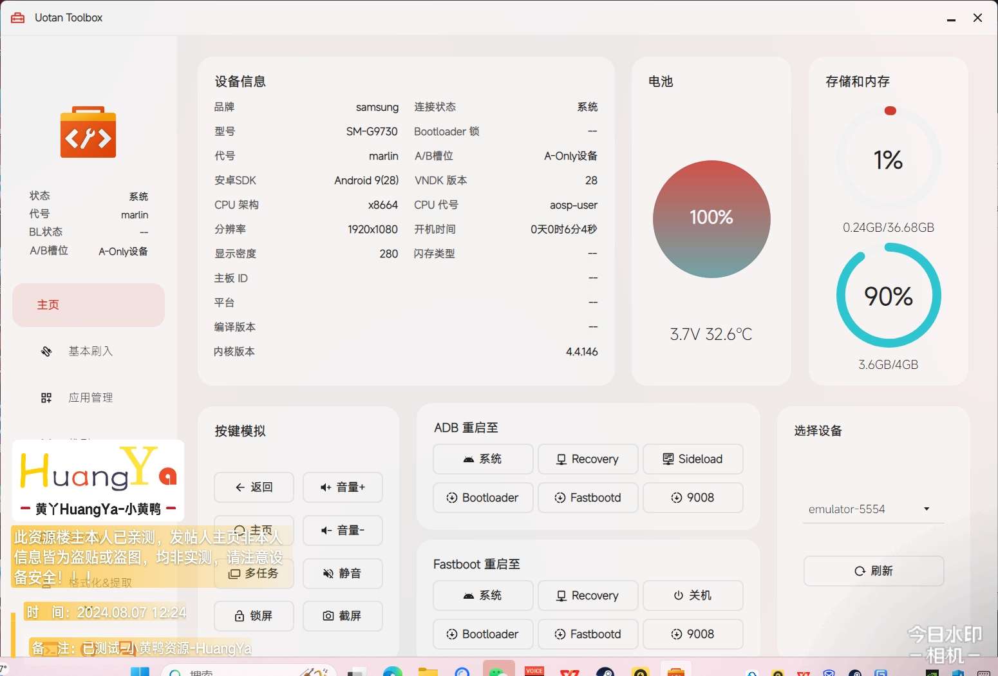The width and height of the screenshot is (998, 676).
Task: Click the Uotan Toolbox logo icon
Action: click(x=88, y=133)
